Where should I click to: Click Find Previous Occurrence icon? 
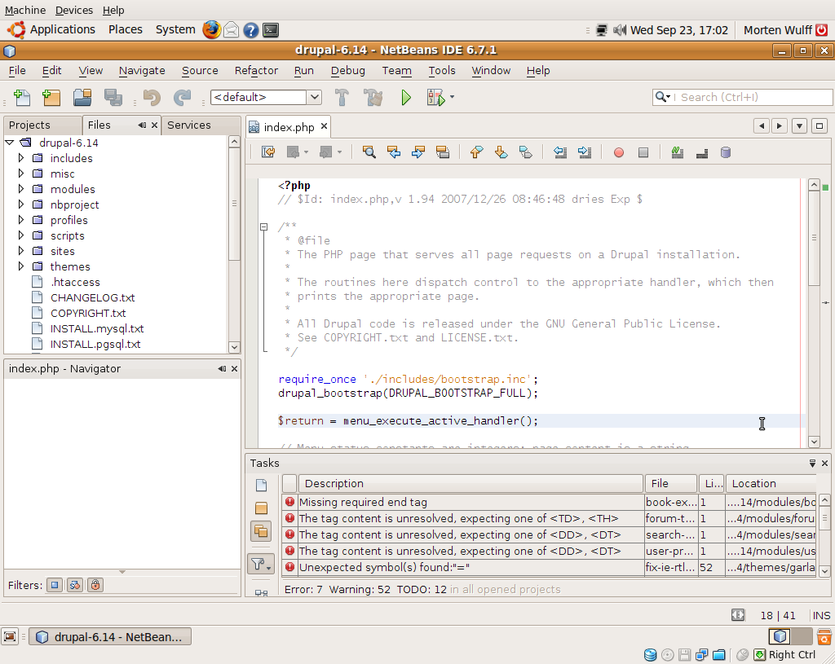pyautogui.click(x=394, y=152)
